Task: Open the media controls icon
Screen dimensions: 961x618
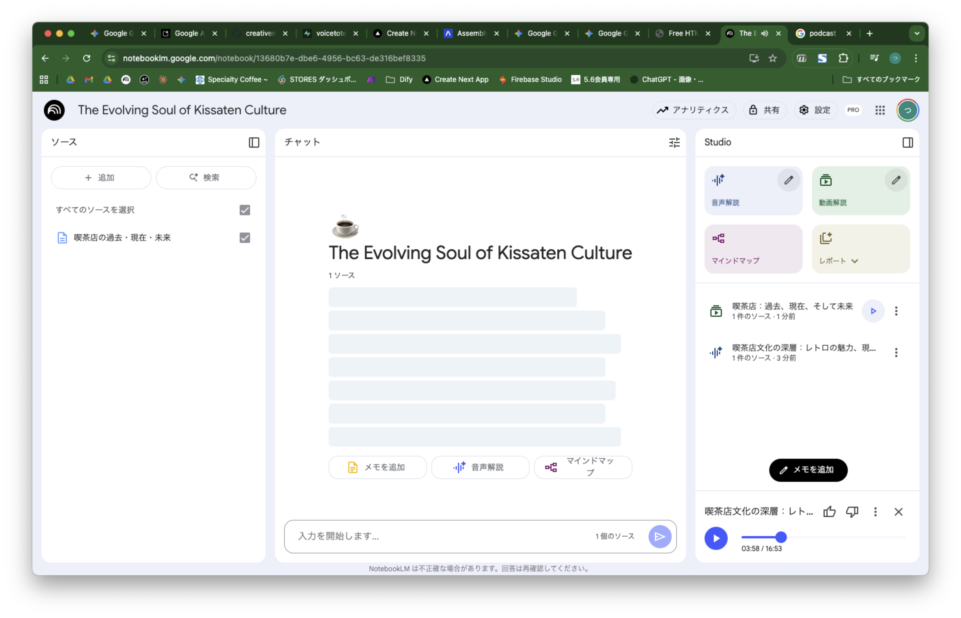Action: coord(874,58)
